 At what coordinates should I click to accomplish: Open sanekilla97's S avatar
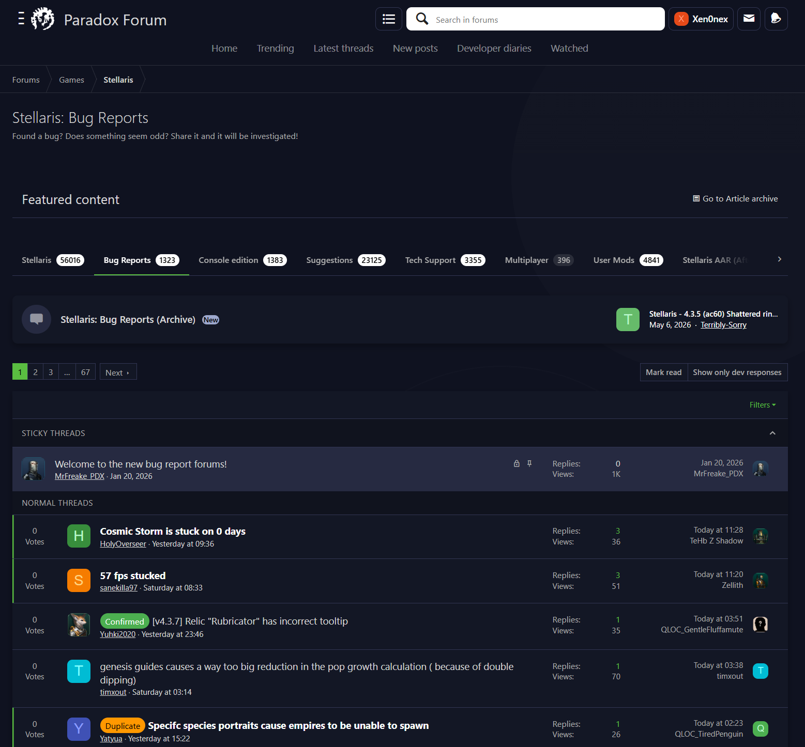coord(79,580)
